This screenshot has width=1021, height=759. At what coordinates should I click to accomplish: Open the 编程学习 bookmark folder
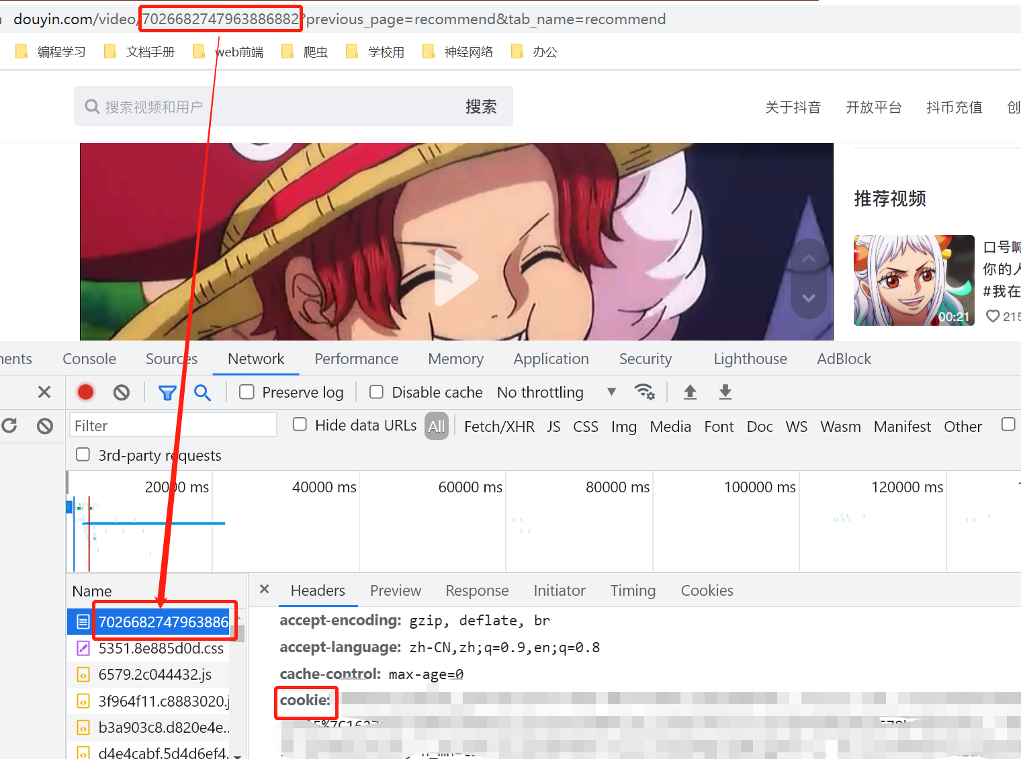pyautogui.click(x=50, y=52)
